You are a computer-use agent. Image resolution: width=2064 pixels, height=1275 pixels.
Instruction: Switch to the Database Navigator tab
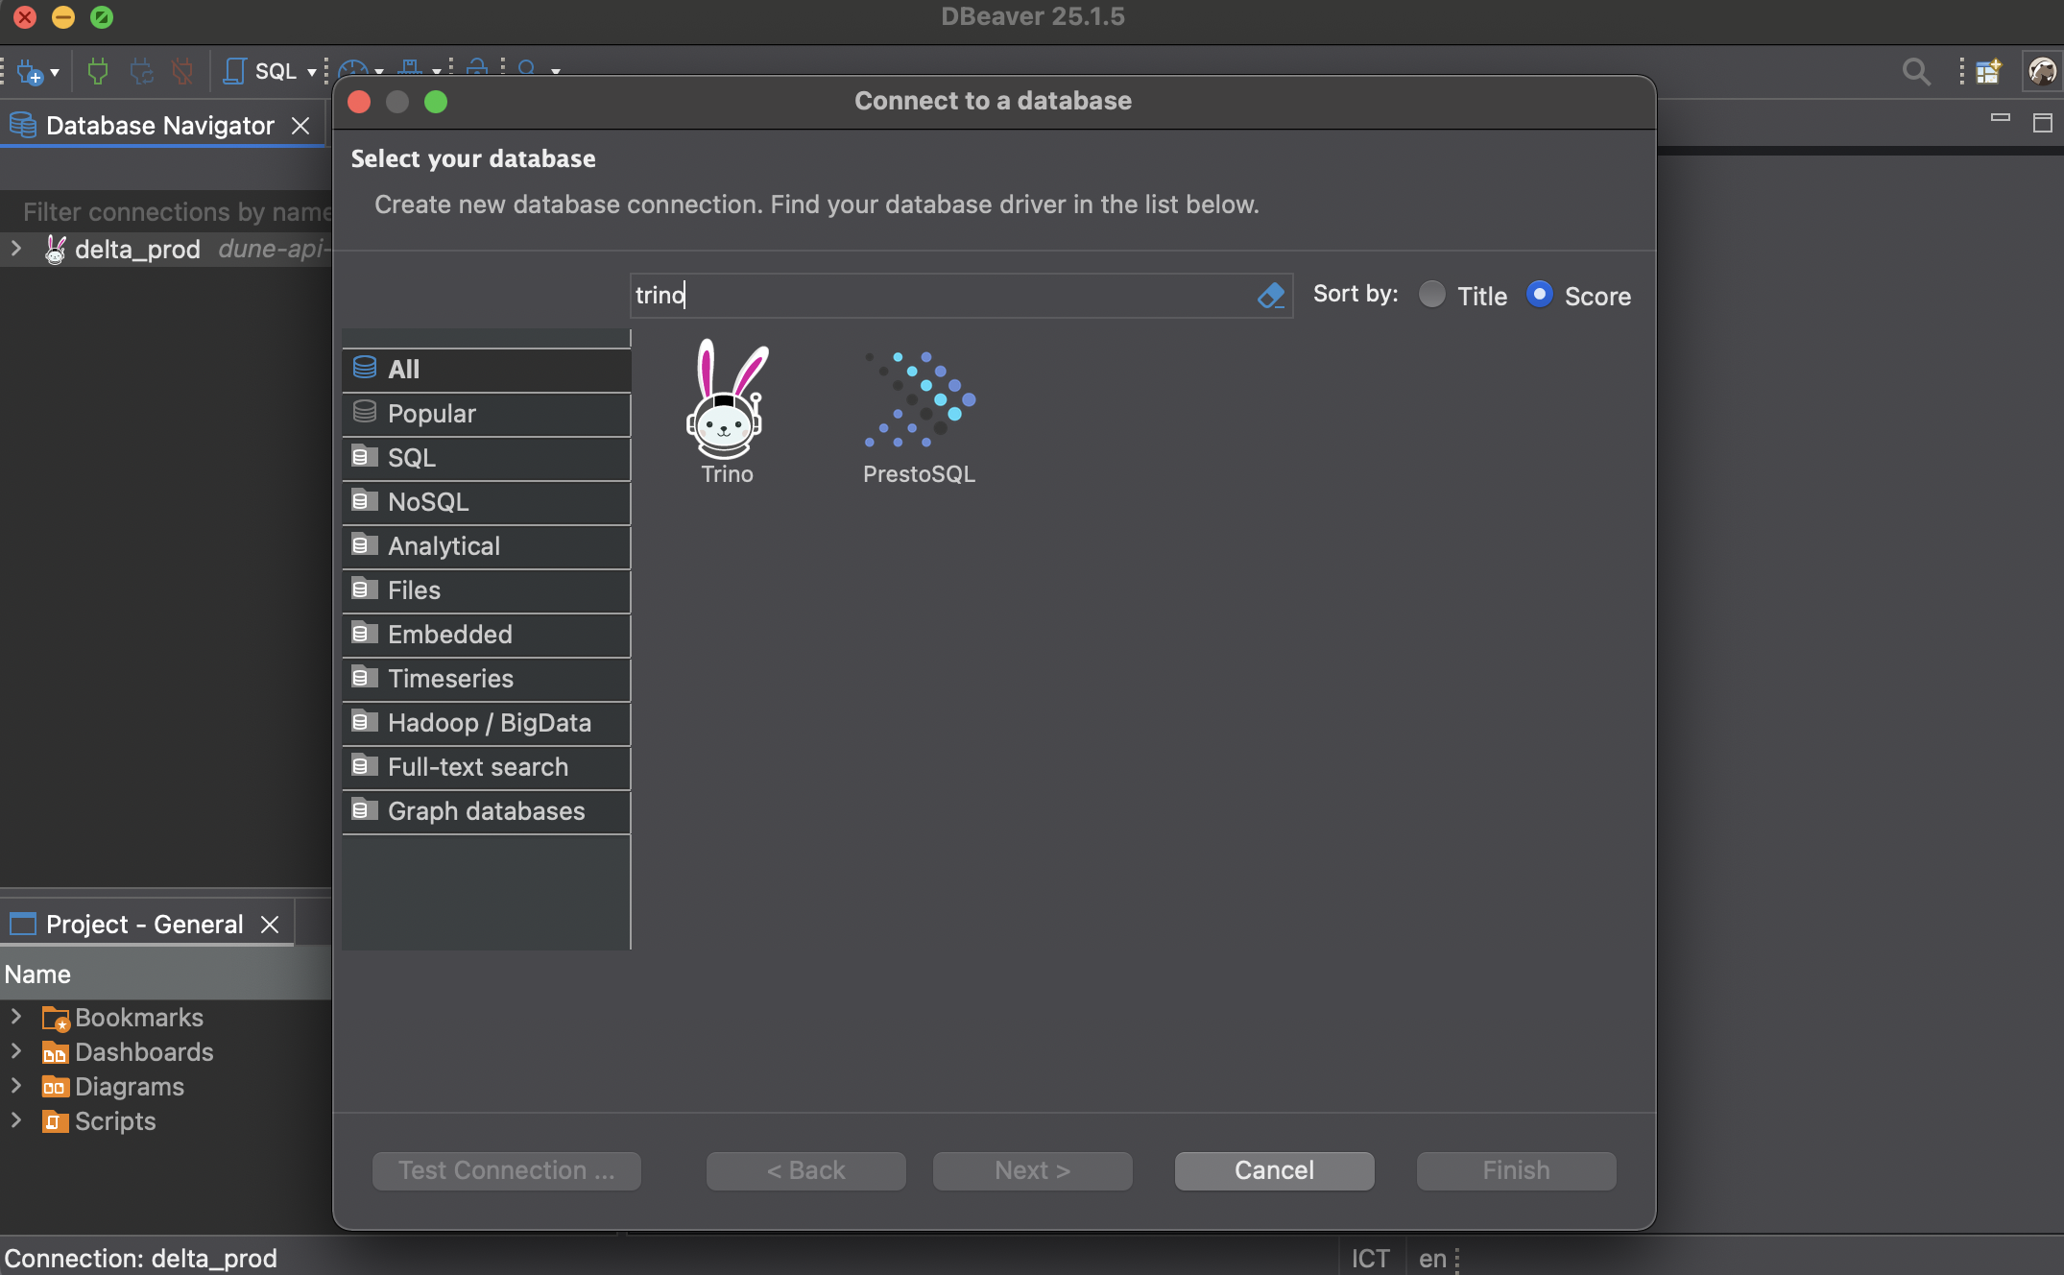pos(158,125)
